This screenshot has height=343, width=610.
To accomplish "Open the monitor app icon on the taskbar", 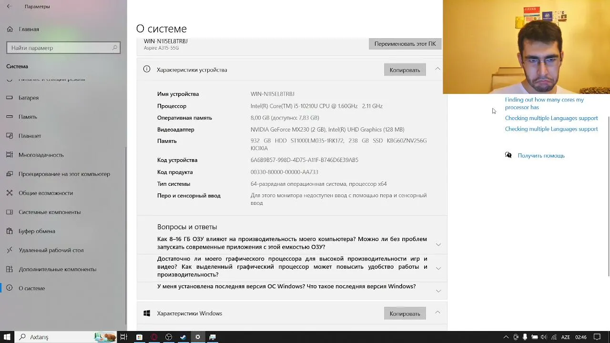I will click(x=213, y=337).
